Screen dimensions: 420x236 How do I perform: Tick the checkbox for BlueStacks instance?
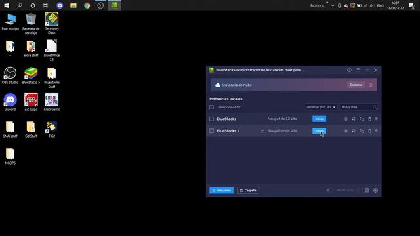211,119
